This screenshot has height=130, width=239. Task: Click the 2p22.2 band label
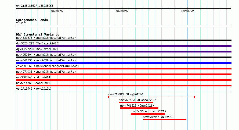point(21,23)
